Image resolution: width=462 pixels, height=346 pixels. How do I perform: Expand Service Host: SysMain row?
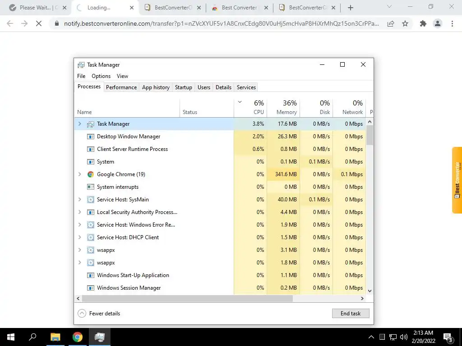coord(79,200)
